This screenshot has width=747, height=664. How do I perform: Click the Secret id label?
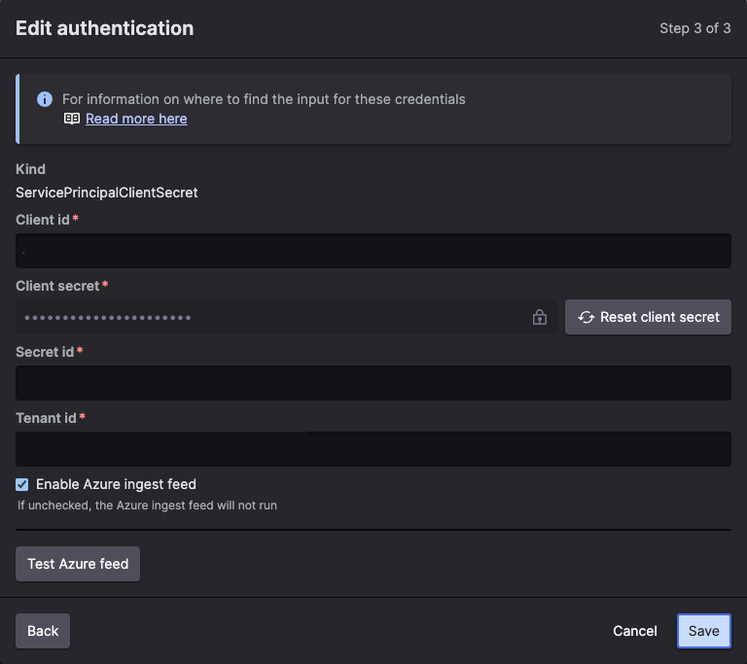point(45,352)
